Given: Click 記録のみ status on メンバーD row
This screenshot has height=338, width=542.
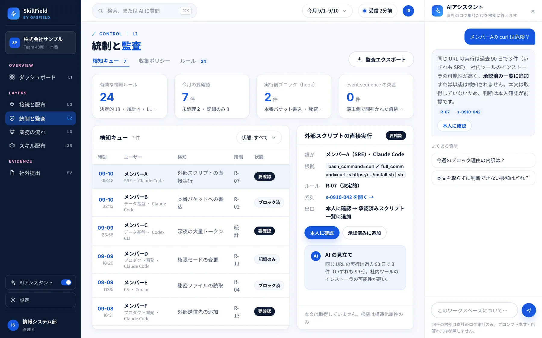Looking at the screenshot, I should tap(267, 259).
